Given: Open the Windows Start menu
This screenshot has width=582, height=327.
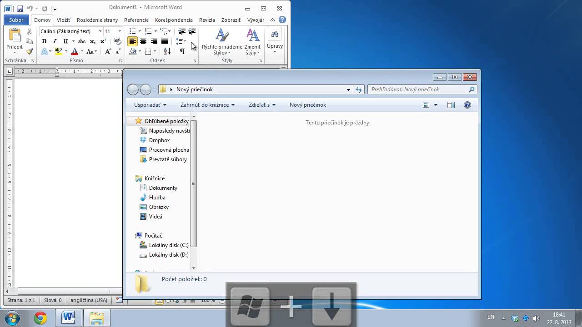Looking at the screenshot, I should point(12,318).
